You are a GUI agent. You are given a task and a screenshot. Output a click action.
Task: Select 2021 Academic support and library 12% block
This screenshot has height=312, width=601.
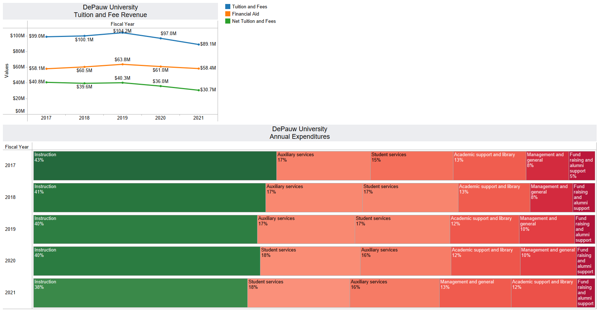pyautogui.click(x=544, y=293)
